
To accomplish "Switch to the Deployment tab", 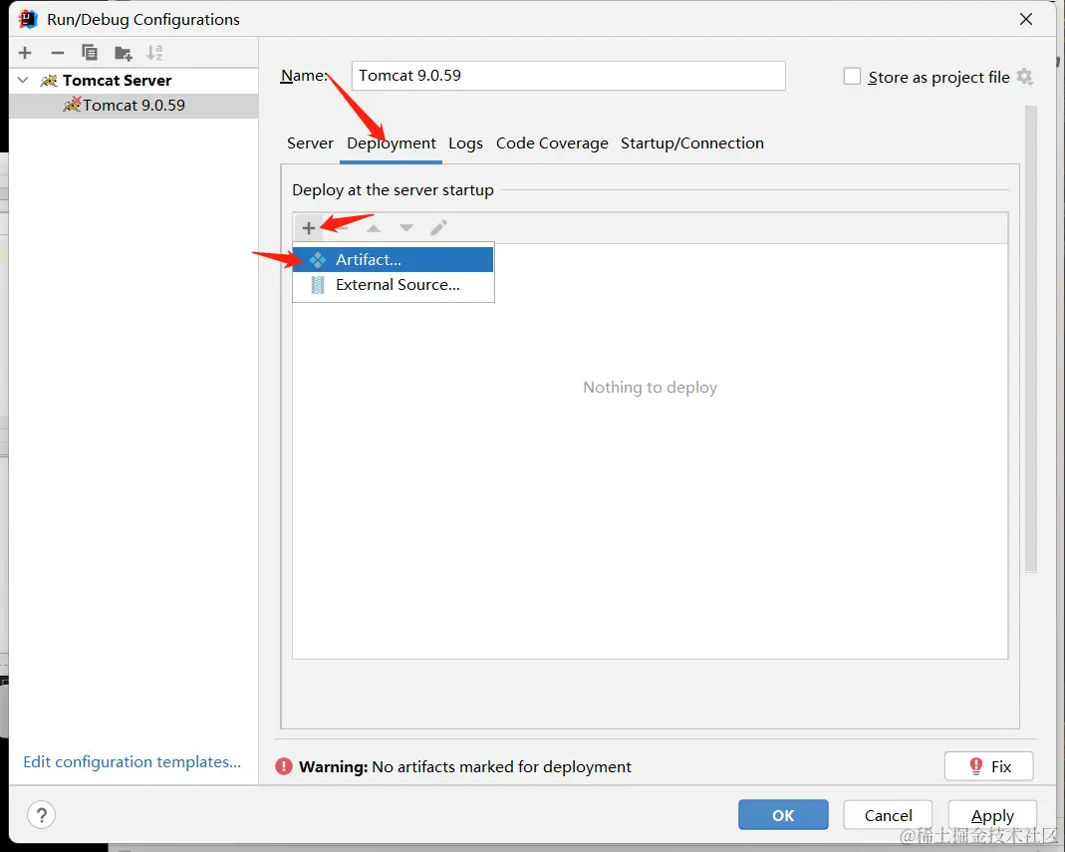I will coord(392,143).
